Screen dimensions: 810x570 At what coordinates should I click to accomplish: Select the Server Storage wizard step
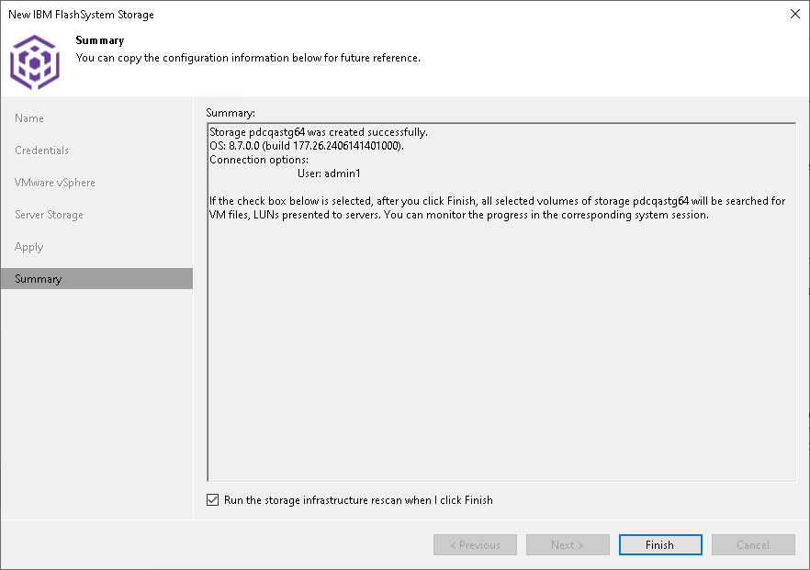point(49,214)
